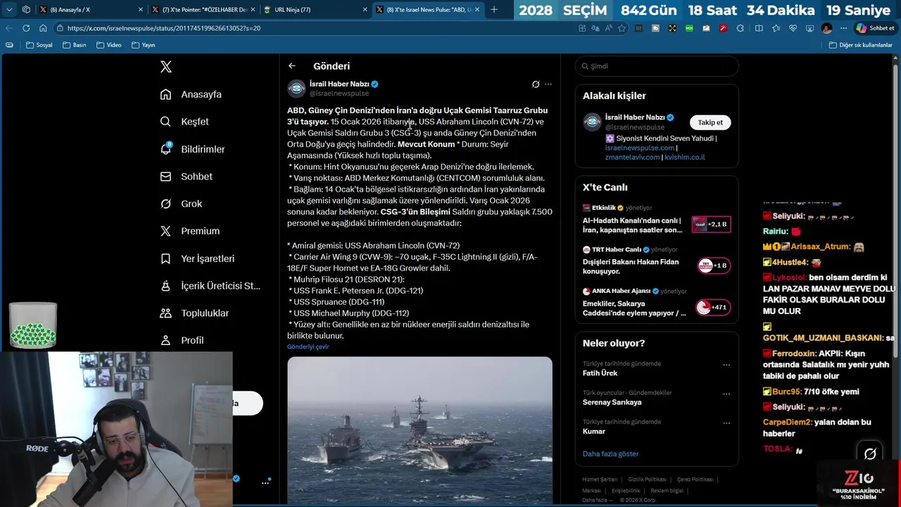Toggle split screen icon

[x=759, y=28]
